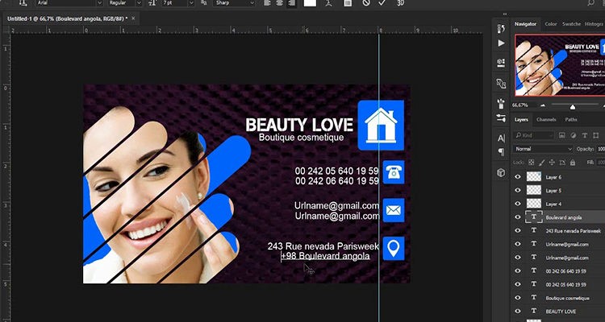Select the first Urlname@gmail.com layer
The image size is (605, 322).
567,244
